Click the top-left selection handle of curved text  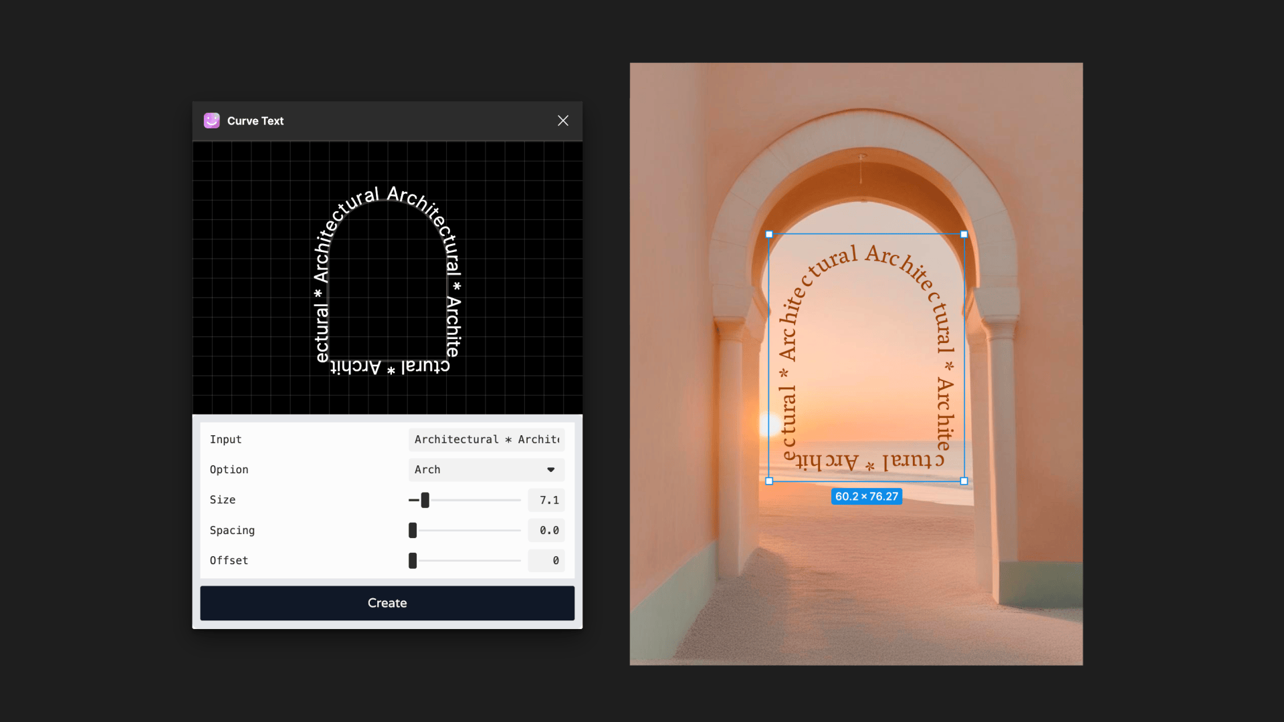pyautogui.click(x=769, y=234)
